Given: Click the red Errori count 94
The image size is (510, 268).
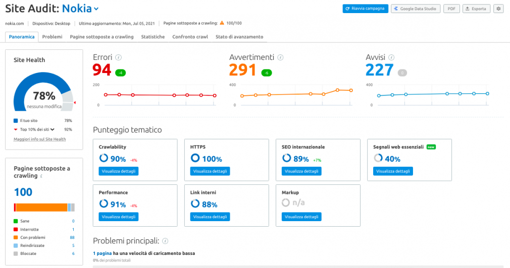Looking at the screenshot, I should coord(102,70).
